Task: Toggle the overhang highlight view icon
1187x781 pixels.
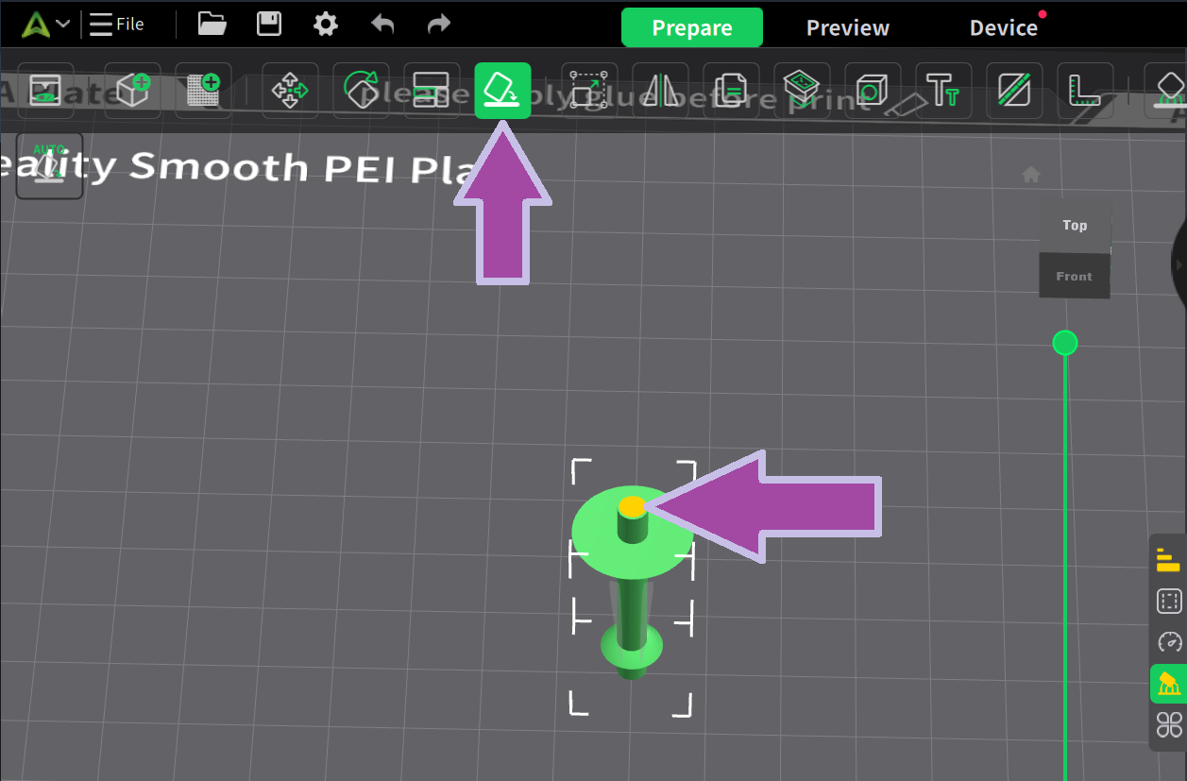Action: point(1169,683)
